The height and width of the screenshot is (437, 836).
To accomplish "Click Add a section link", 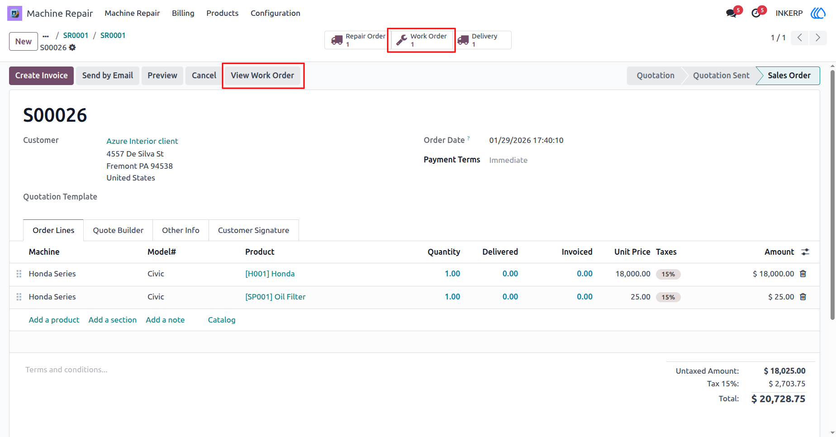I will (x=113, y=320).
